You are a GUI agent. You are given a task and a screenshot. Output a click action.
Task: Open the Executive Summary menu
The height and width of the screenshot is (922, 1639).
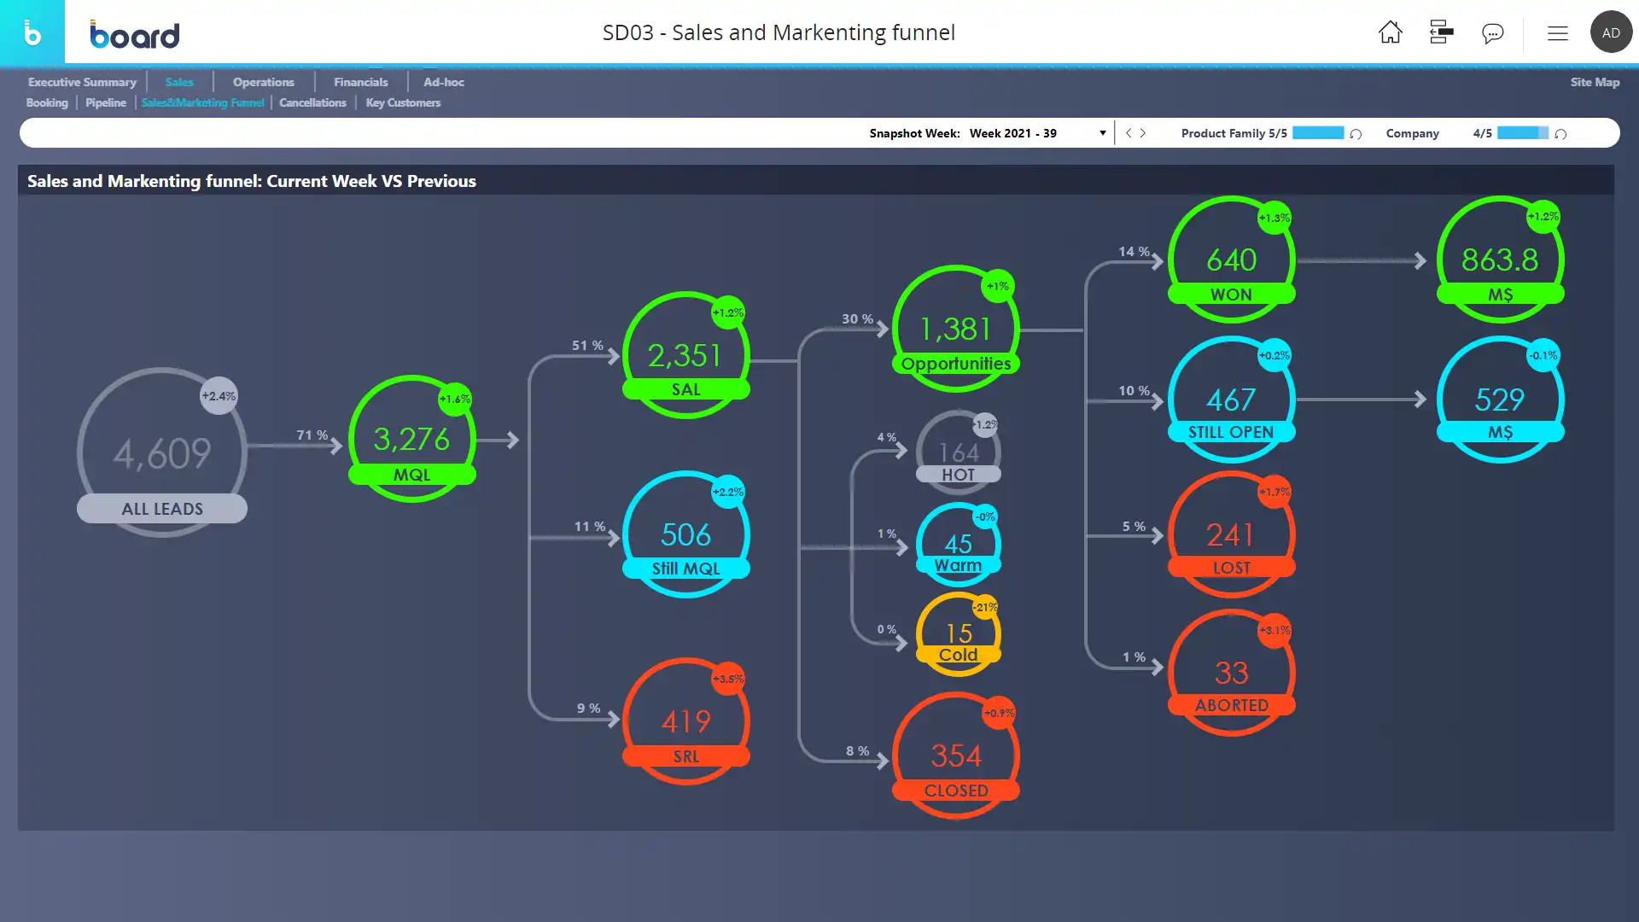pos(82,82)
